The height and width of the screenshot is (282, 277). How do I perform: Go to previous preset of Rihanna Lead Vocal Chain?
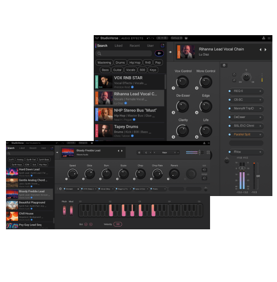coord(260,49)
